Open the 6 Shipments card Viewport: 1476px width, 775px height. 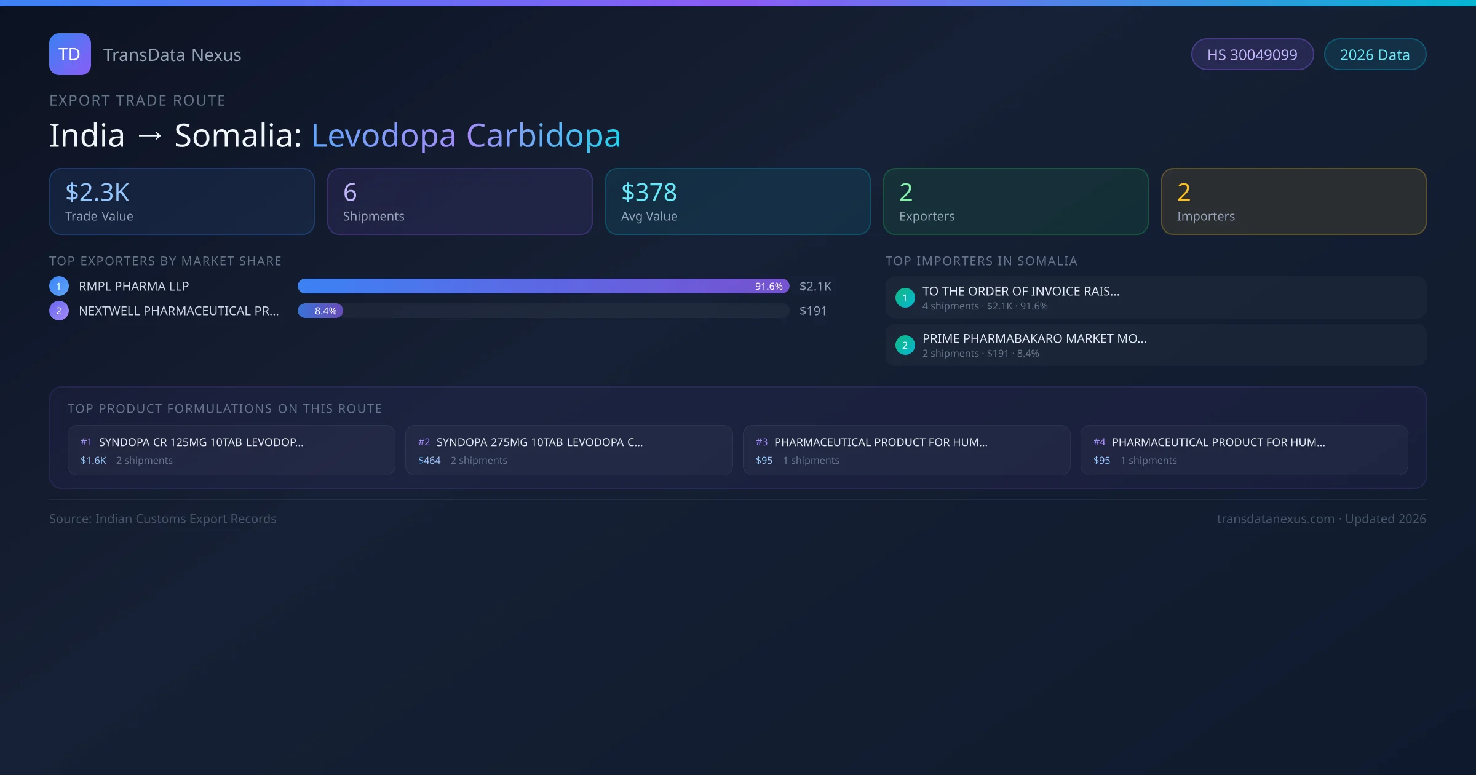(x=459, y=202)
